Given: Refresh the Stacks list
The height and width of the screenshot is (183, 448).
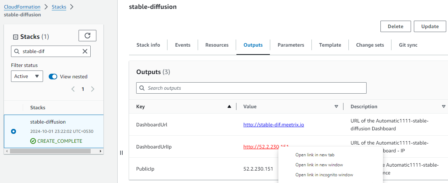Looking at the screenshot, I should [87, 36].
